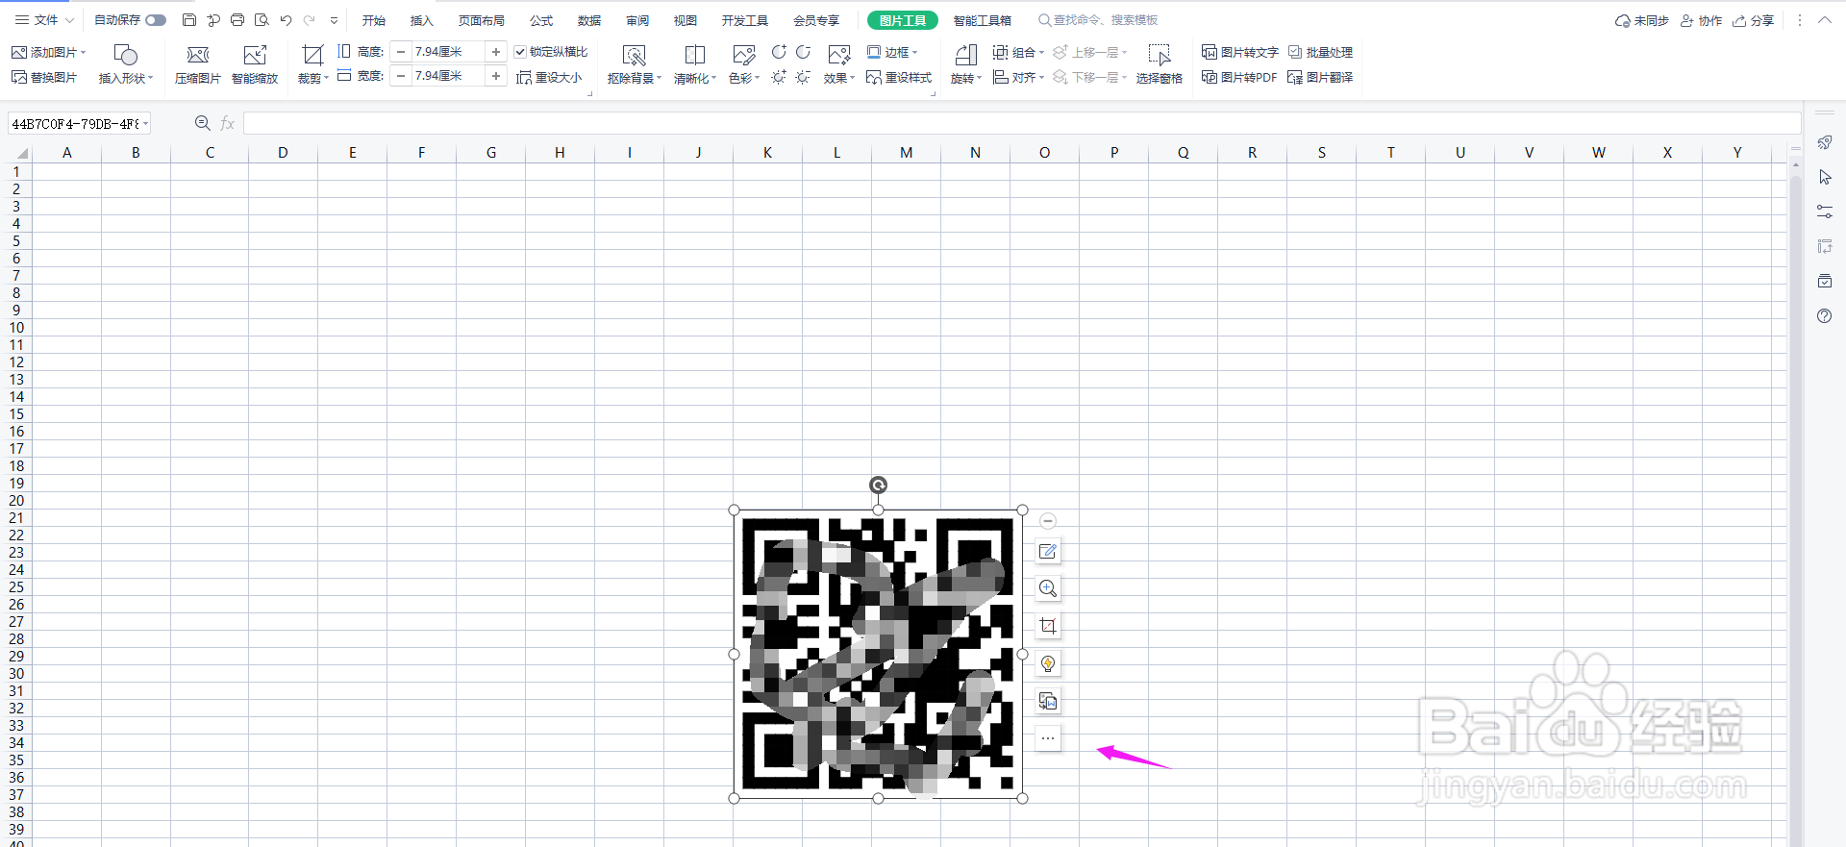The image size is (1846, 847).
Task: Click the 未同步 sync status button
Action: (x=1642, y=20)
